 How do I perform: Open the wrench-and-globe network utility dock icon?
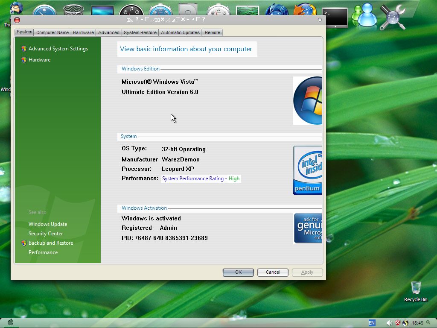coord(393,17)
